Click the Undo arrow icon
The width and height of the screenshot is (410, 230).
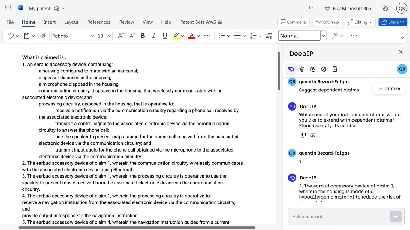coord(11,36)
